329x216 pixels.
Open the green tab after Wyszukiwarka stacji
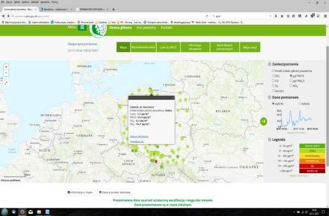pos(168,47)
